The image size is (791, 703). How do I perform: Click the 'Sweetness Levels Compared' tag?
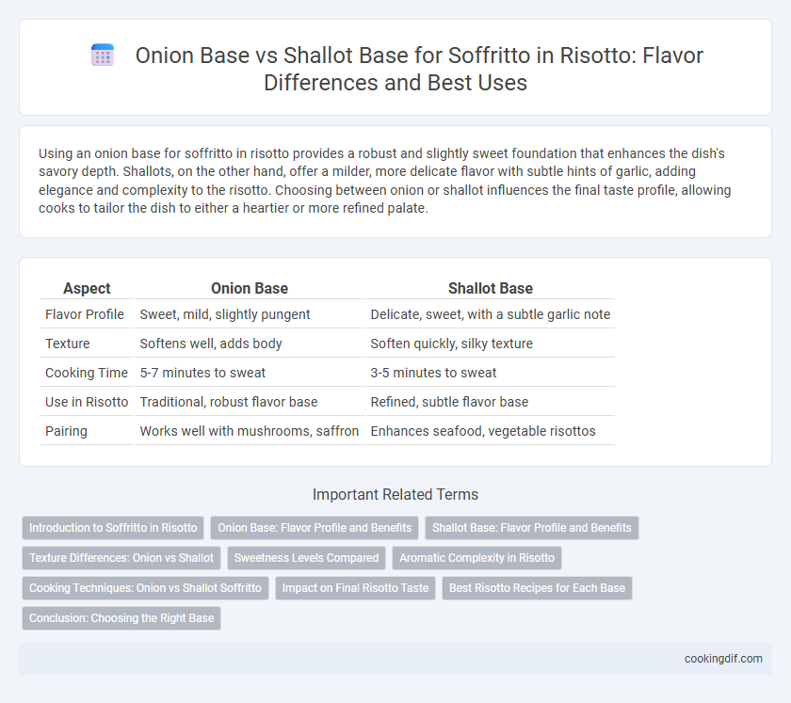[x=306, y=558]
